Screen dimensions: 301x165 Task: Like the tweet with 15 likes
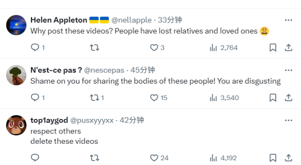click(x=158, y=97)
